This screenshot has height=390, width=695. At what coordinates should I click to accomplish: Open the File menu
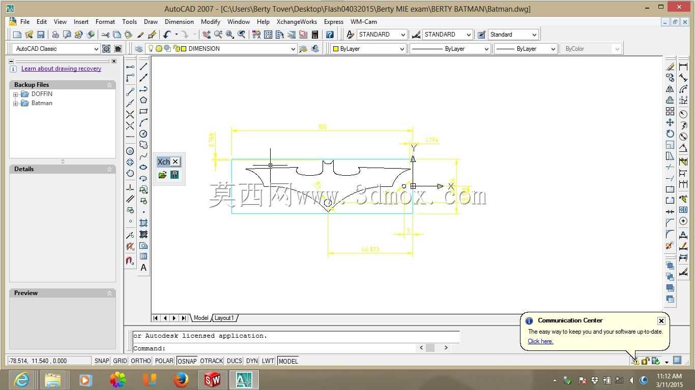point(24,22)
